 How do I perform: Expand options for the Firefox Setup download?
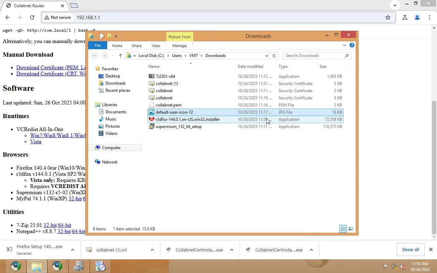[x=73, y=250]
